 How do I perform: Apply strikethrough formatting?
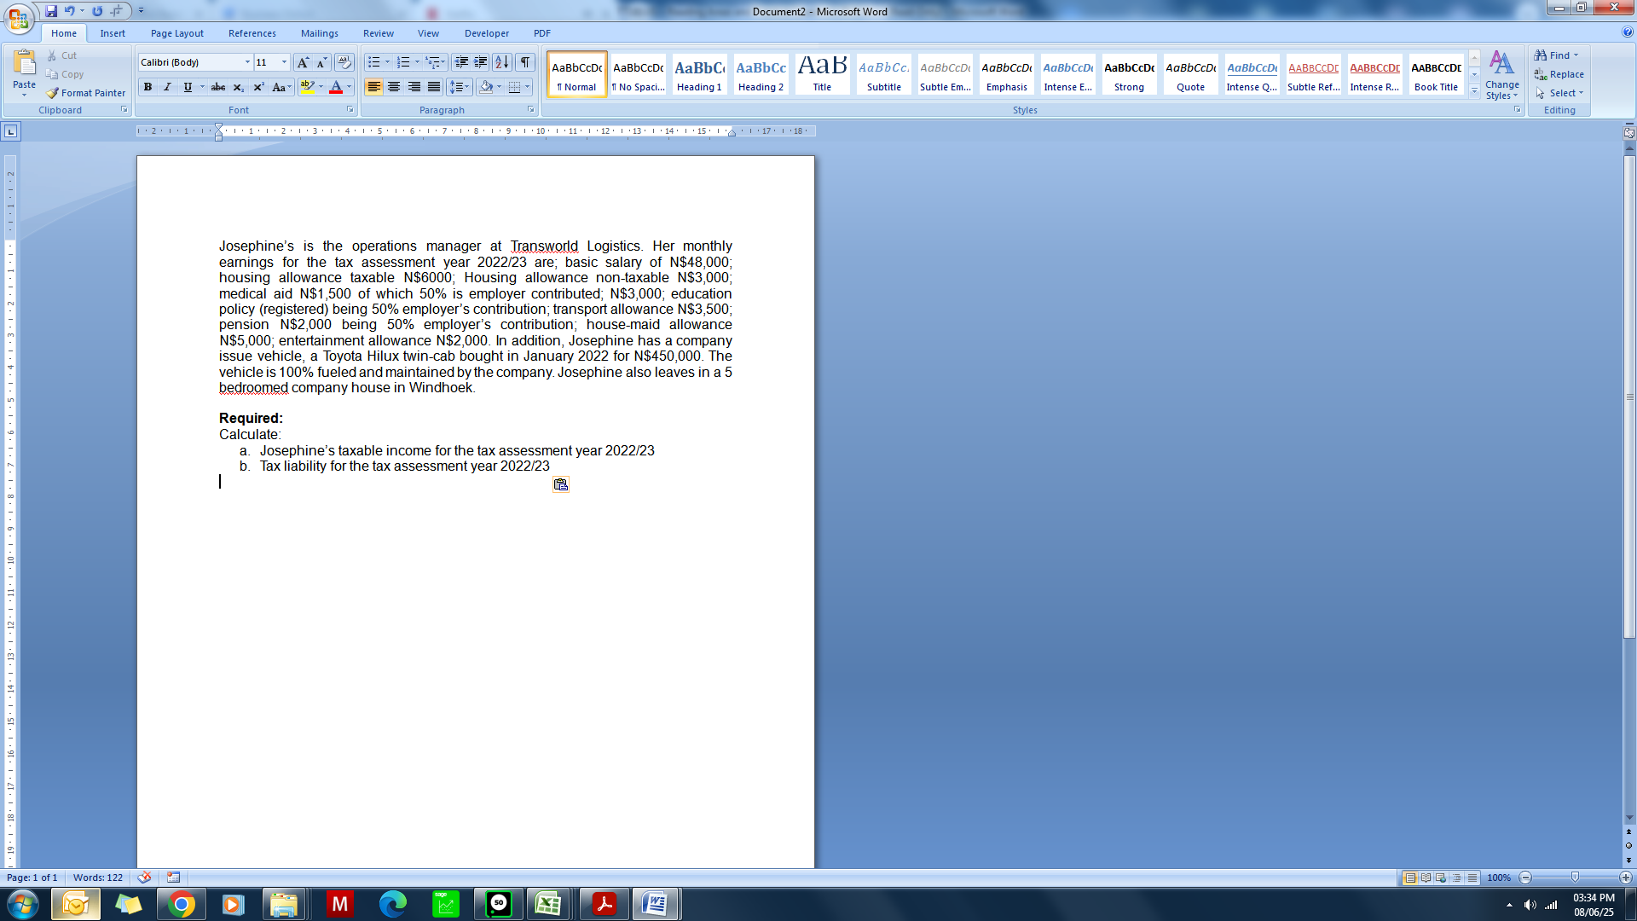218,87
